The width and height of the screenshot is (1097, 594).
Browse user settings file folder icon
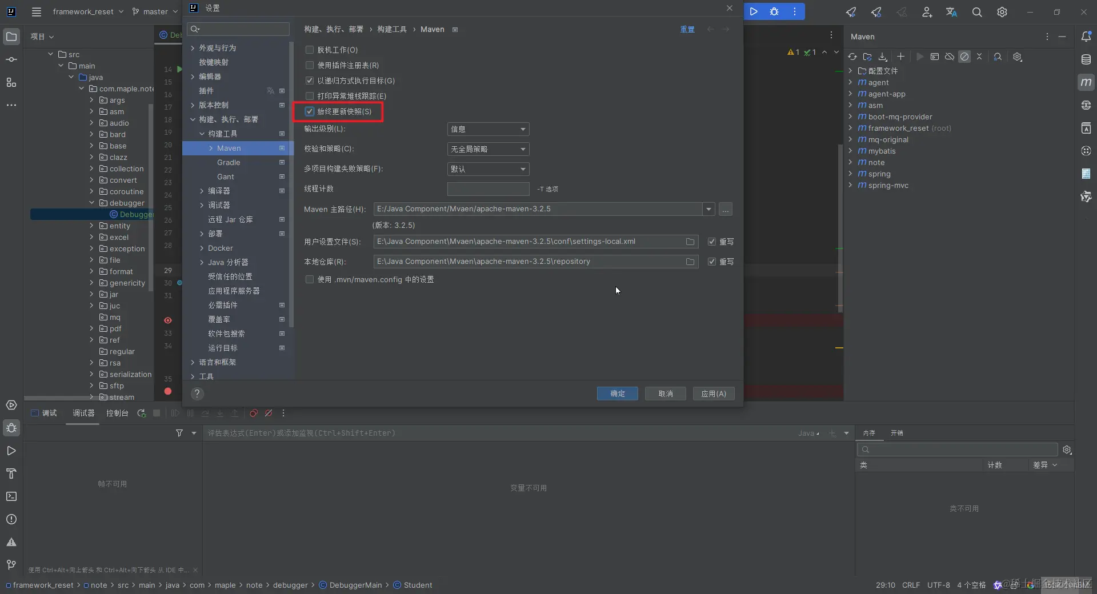[x=690, y=242]
